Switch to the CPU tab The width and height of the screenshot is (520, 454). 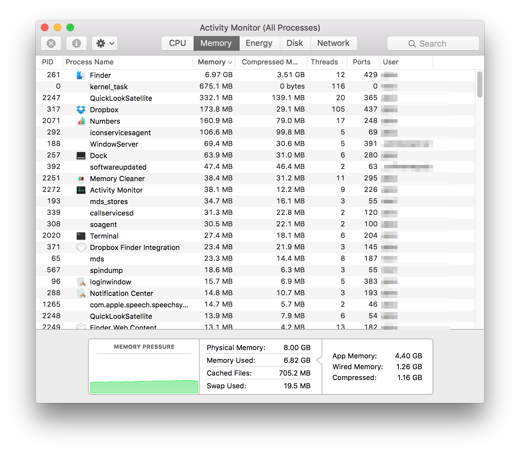[x=177, y=43]
